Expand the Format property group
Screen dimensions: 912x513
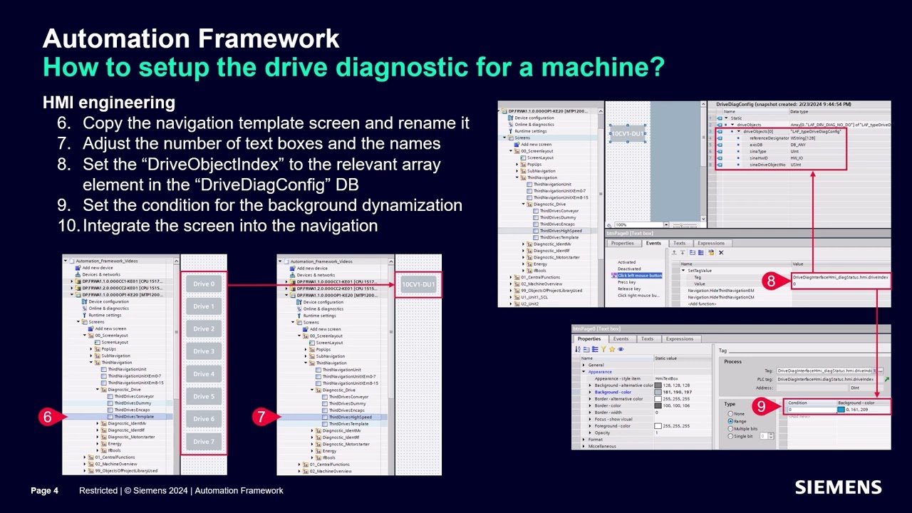pos(584,440)
